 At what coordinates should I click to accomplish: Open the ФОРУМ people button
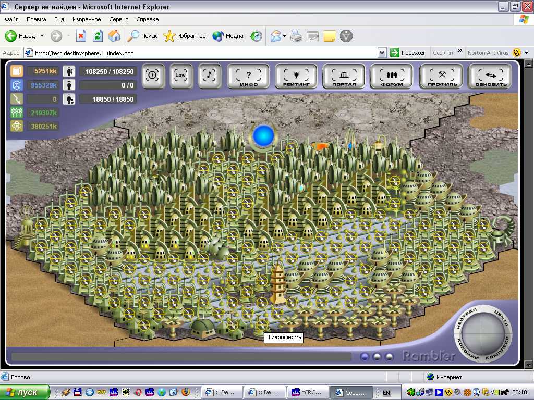click(391, 76)
